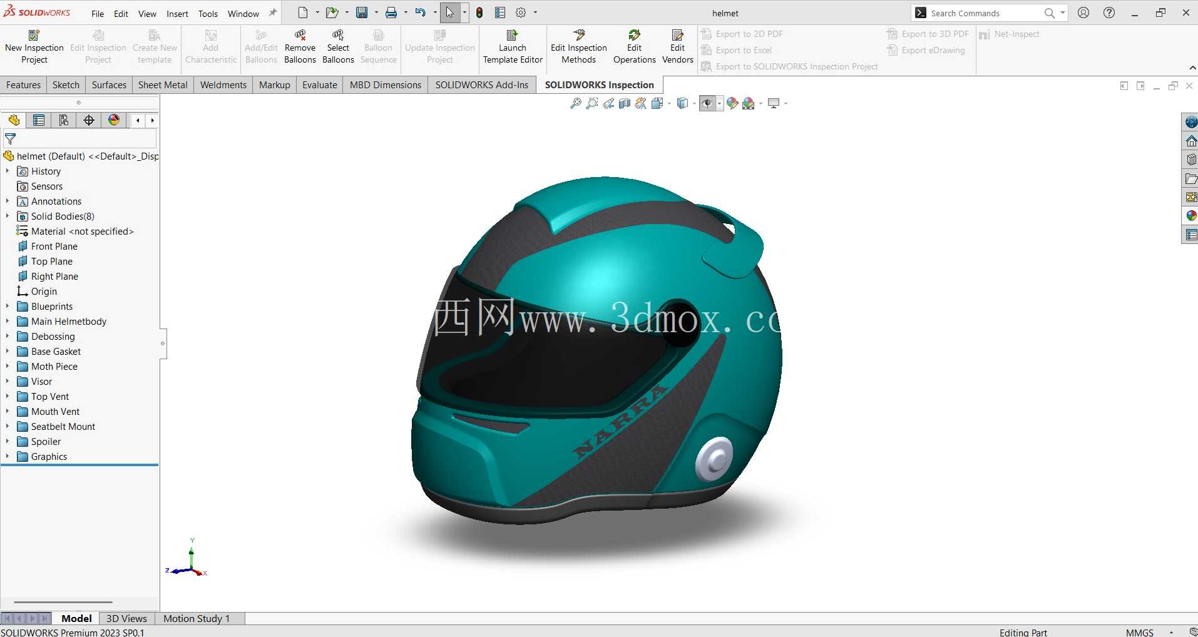Click the New document icon

303,13
